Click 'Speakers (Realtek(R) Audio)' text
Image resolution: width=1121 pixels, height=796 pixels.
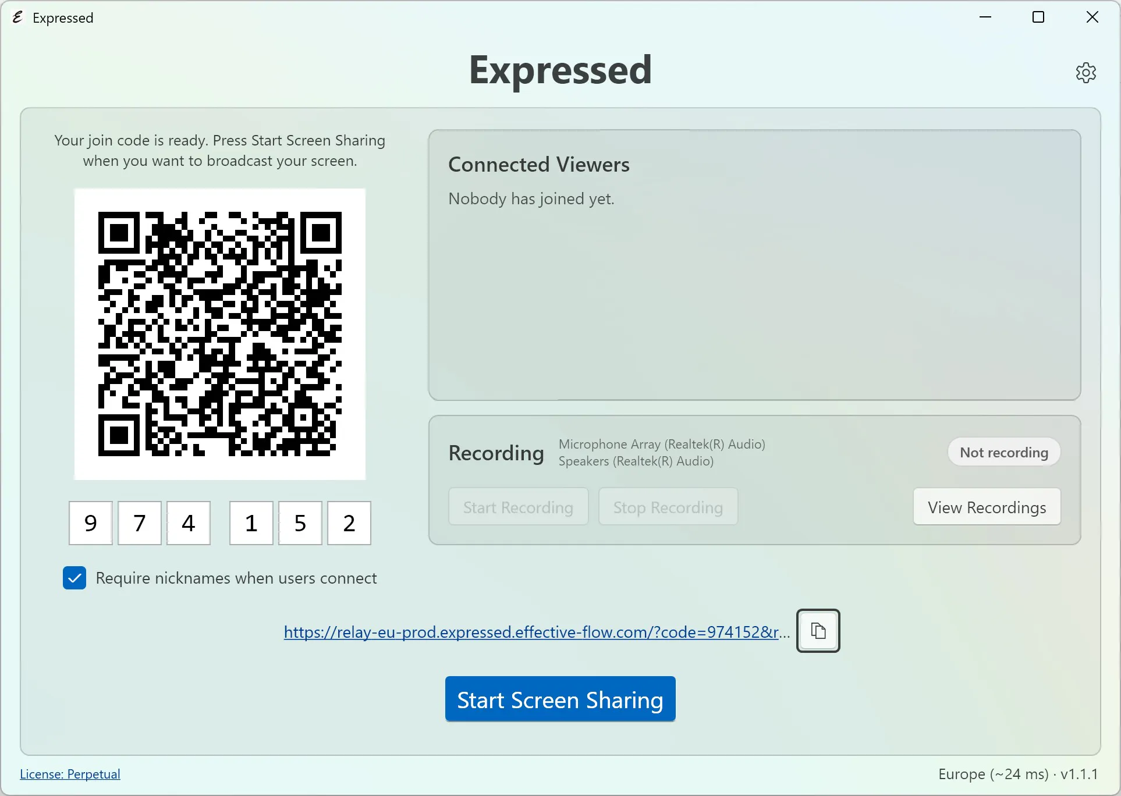click(x=636, y=461)
